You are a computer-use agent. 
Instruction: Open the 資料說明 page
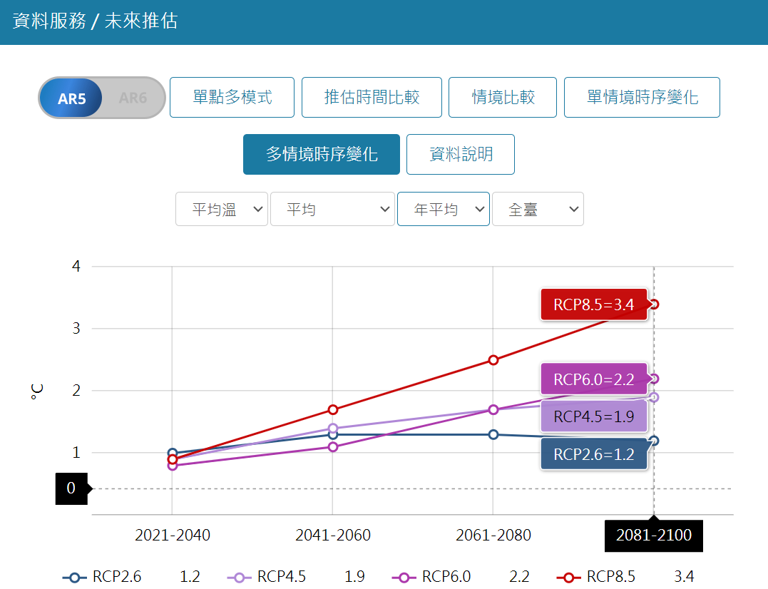coord(461,154)
